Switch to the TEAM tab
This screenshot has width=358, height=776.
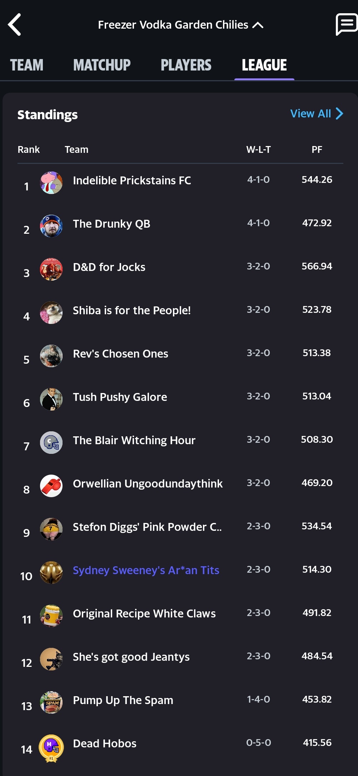click(27, 65)
